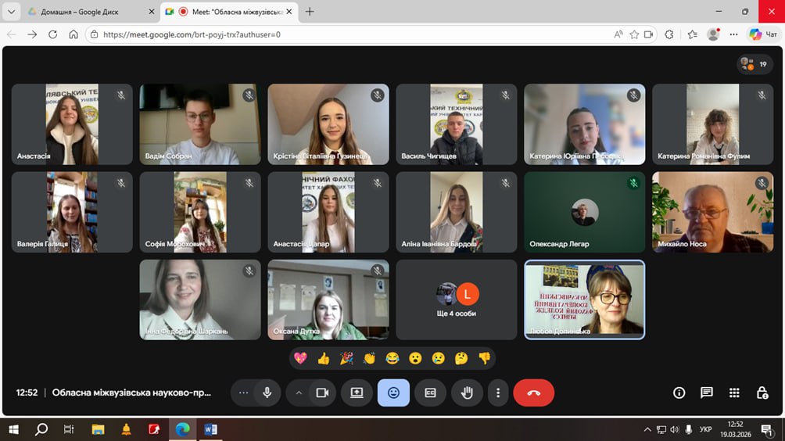The width and height of the screenshot is (785, 441).
Task: Send the thumbs up emoji reaction
Action: pyautogui.click(x=324, y=358)
